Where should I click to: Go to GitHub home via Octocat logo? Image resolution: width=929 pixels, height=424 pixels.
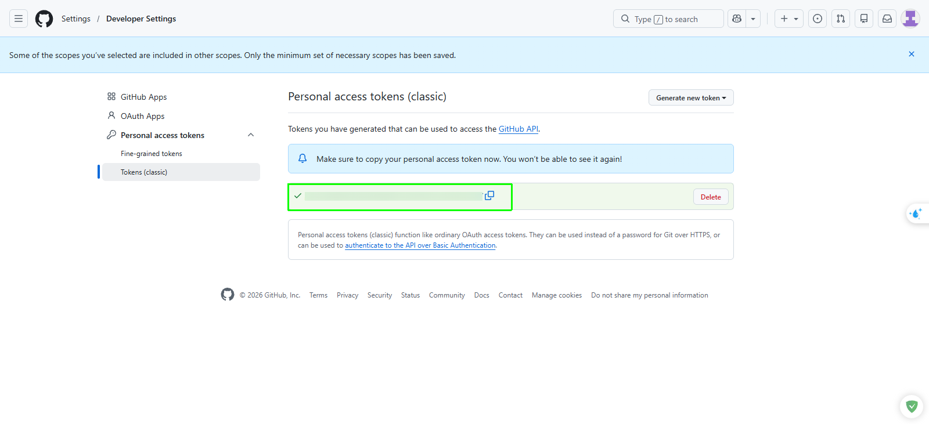point(44,19)
